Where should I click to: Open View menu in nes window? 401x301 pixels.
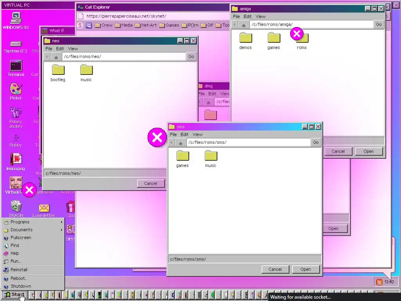click(73, 49)
